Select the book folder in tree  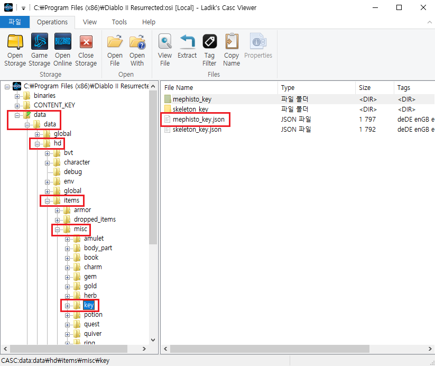91,258
